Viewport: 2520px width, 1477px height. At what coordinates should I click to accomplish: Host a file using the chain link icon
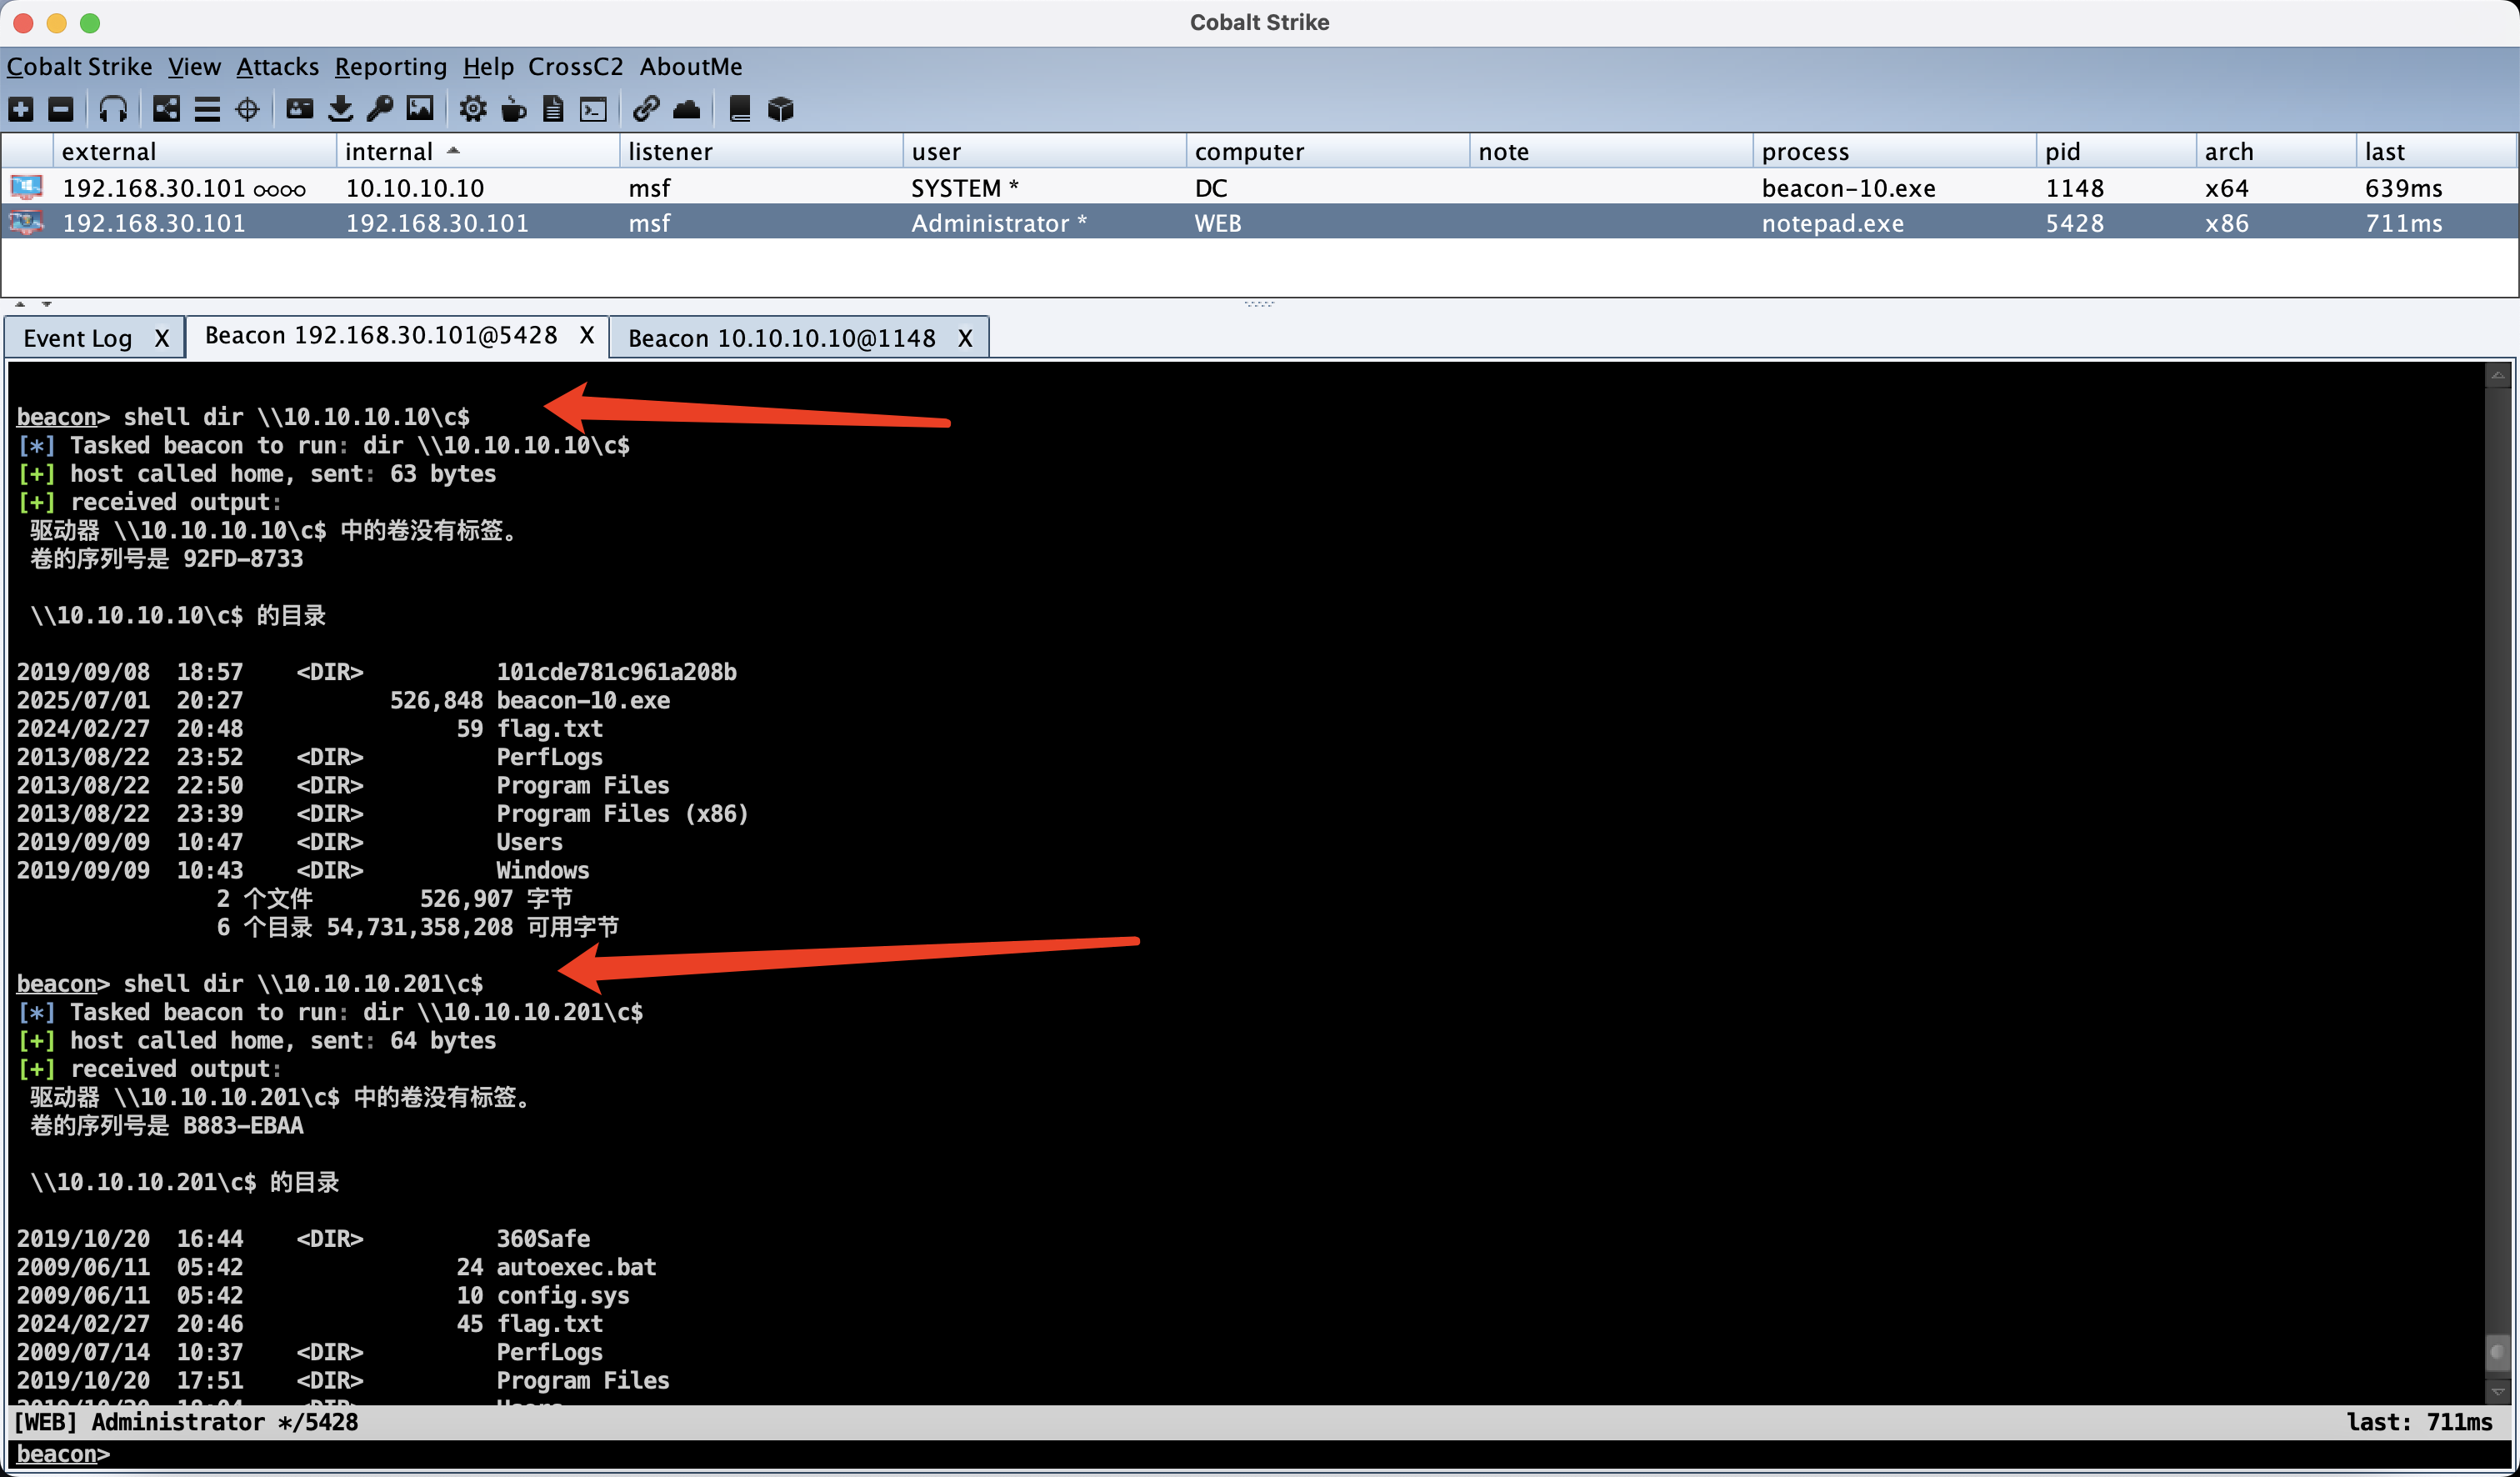tap(646, 109)
